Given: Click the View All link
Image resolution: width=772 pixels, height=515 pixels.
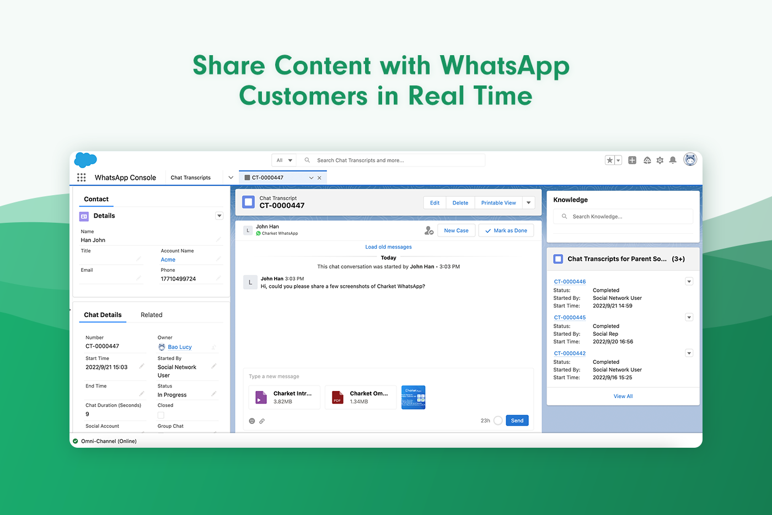Looking at the screenshot, I should (623, 396).
